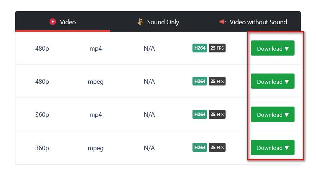Click the 25 FPS badge in the 360p mpeg row
Viewport: 316px width, 172px height.
click(x=217, y=147)
